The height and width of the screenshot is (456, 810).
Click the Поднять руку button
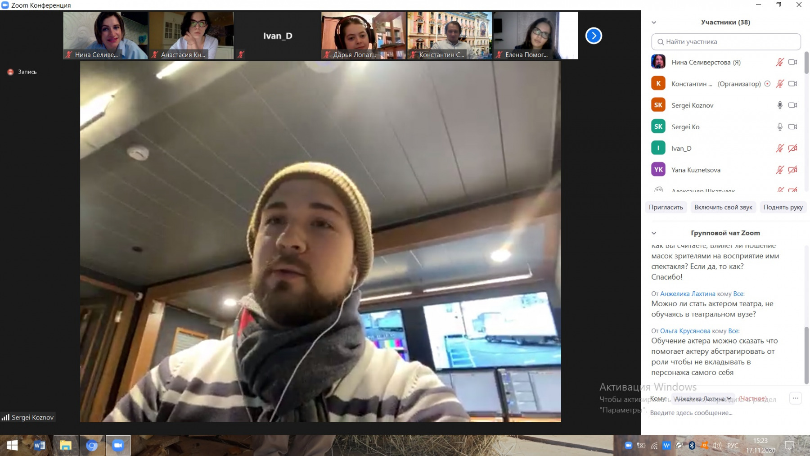pyautogui.click(x=783, y=207)
